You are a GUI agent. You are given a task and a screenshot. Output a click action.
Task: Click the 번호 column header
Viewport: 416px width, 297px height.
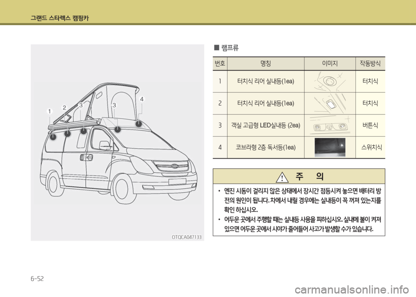tap(220, 63)
